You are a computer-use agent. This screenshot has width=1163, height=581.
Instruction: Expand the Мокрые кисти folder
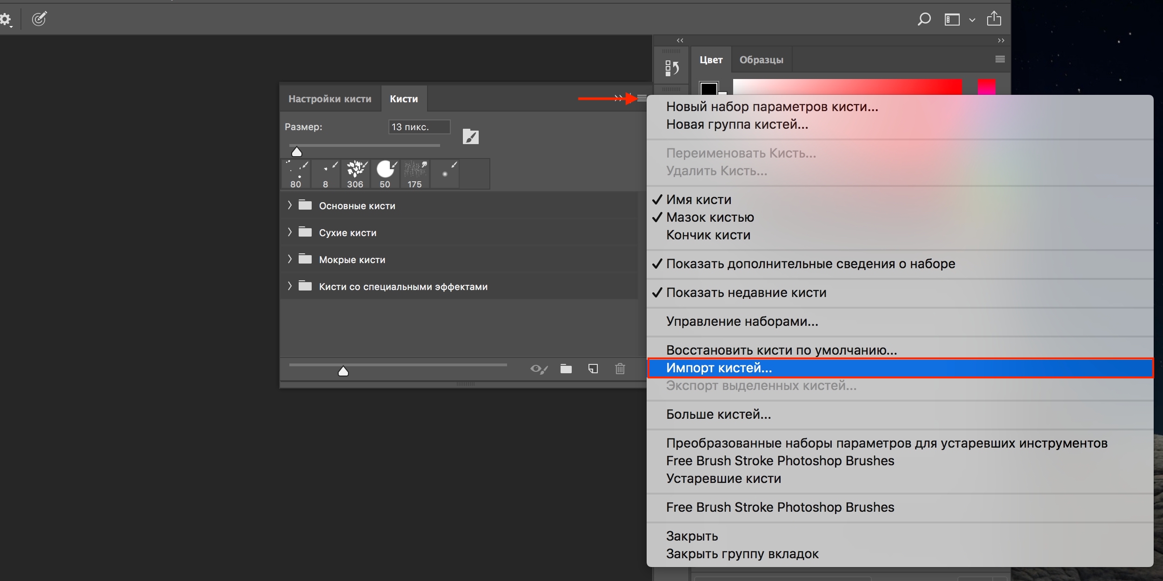point(290,259)
